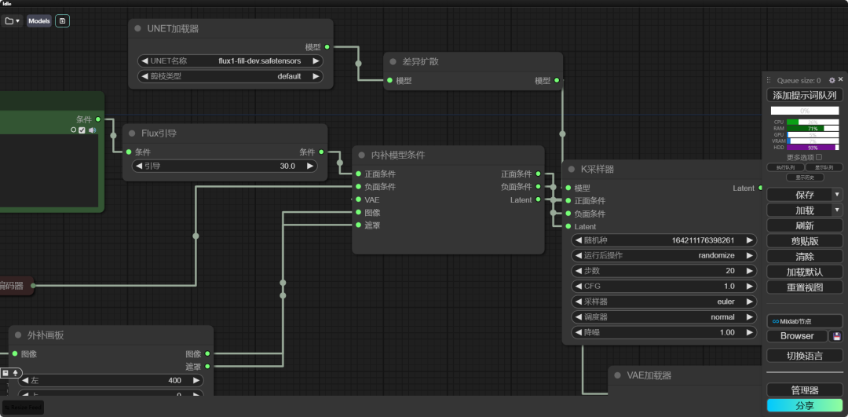Click left arrow of UNET名称 selector
The width and height of the screenshot is (848, 417).
[x=144, y=60]
